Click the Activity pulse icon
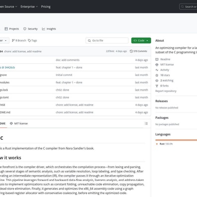Screen dimensions: 197x197 157,70
